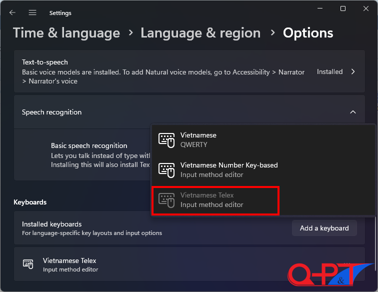Navigate to Language & region breadcrumb

[200, 33]
